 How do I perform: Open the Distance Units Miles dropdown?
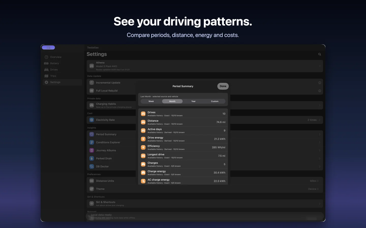pyautogui.click(x=314, y=181)
